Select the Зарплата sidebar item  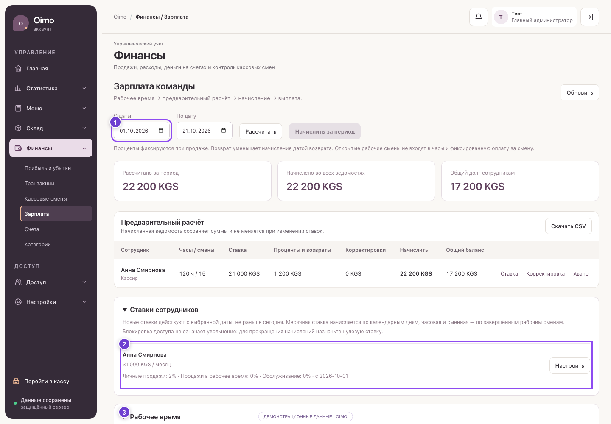(56, 214)
